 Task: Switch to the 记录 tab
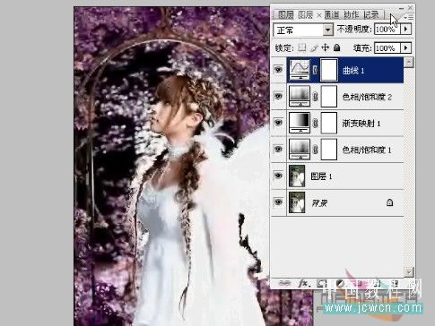pyautogui.click(x=371, y=14)
